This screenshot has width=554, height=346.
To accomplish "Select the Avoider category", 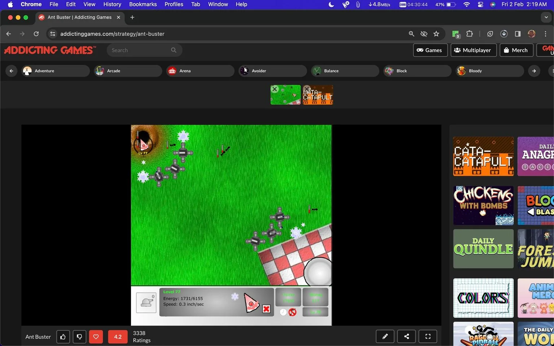I will click(x=273, y=71).
